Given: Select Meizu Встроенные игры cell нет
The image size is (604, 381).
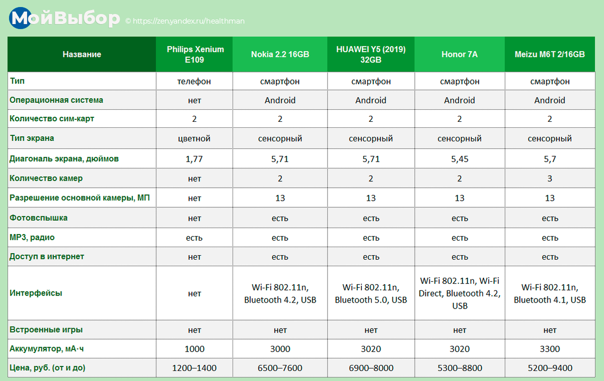Looking at the screenshot, I should 550,330.
